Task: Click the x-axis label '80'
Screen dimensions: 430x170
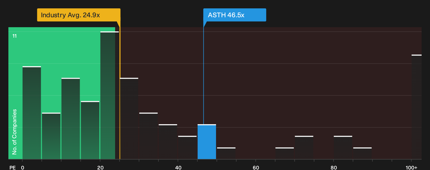Action: pos(334,168)
